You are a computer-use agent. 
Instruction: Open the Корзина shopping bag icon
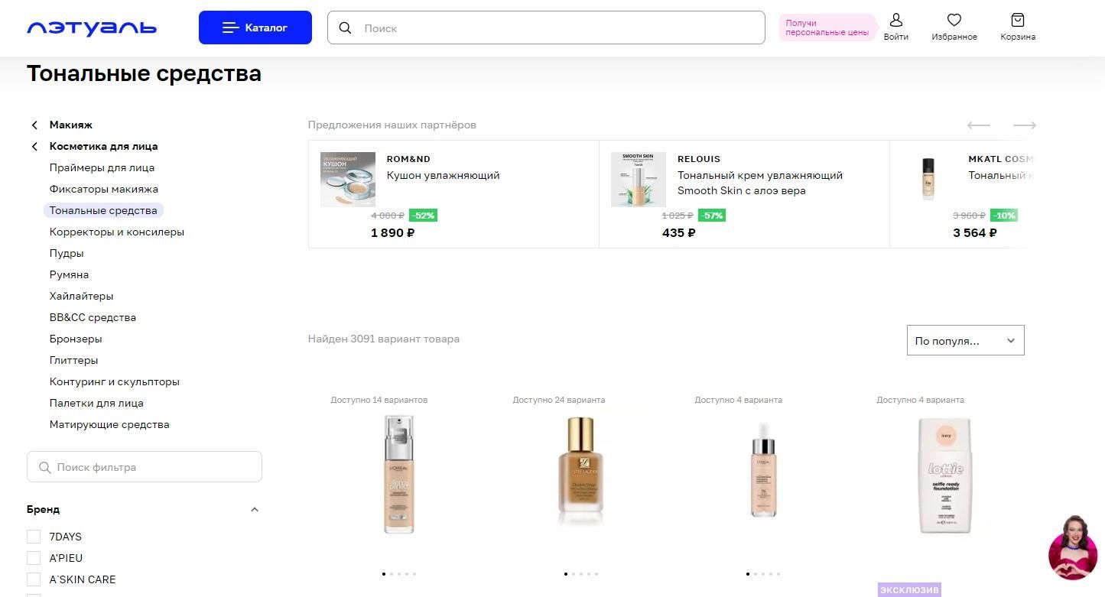[x=1017, y=21]
